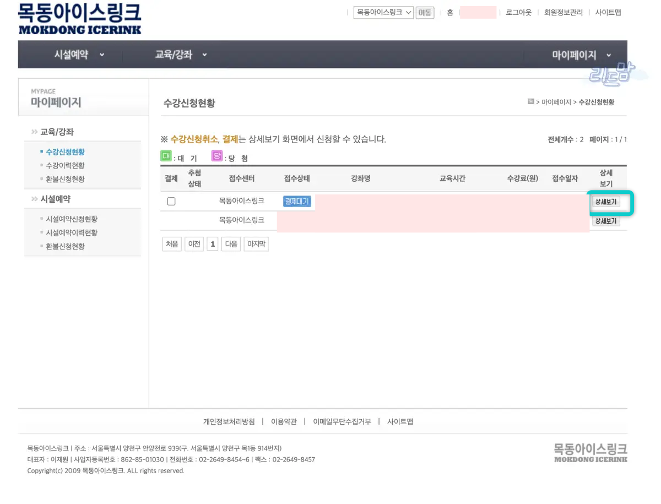Click the 다음 pagination button
The width and height of the screenshot is (661, 504).
(231, 244)
